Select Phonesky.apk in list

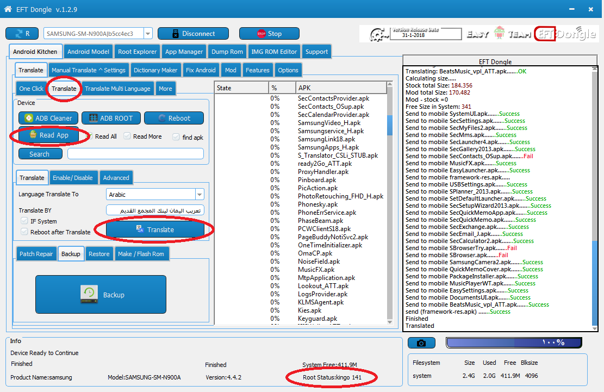tap(318, 204)
